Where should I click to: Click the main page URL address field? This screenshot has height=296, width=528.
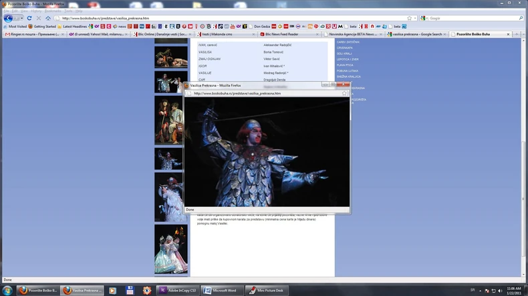[227, 18]
